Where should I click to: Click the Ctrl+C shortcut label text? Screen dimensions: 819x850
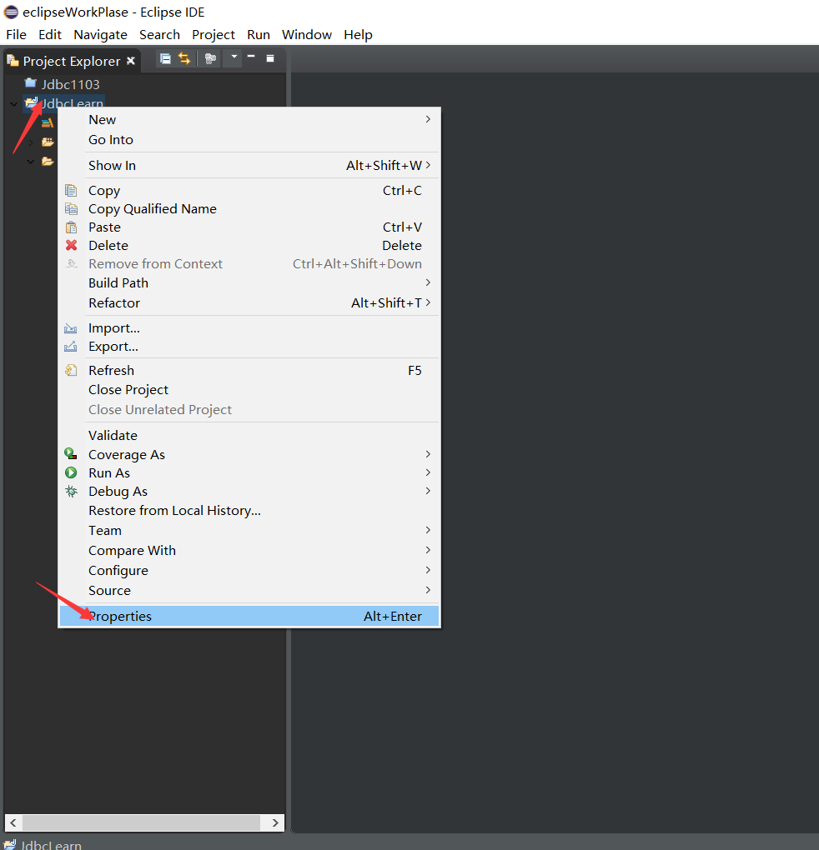click(402, 190)
